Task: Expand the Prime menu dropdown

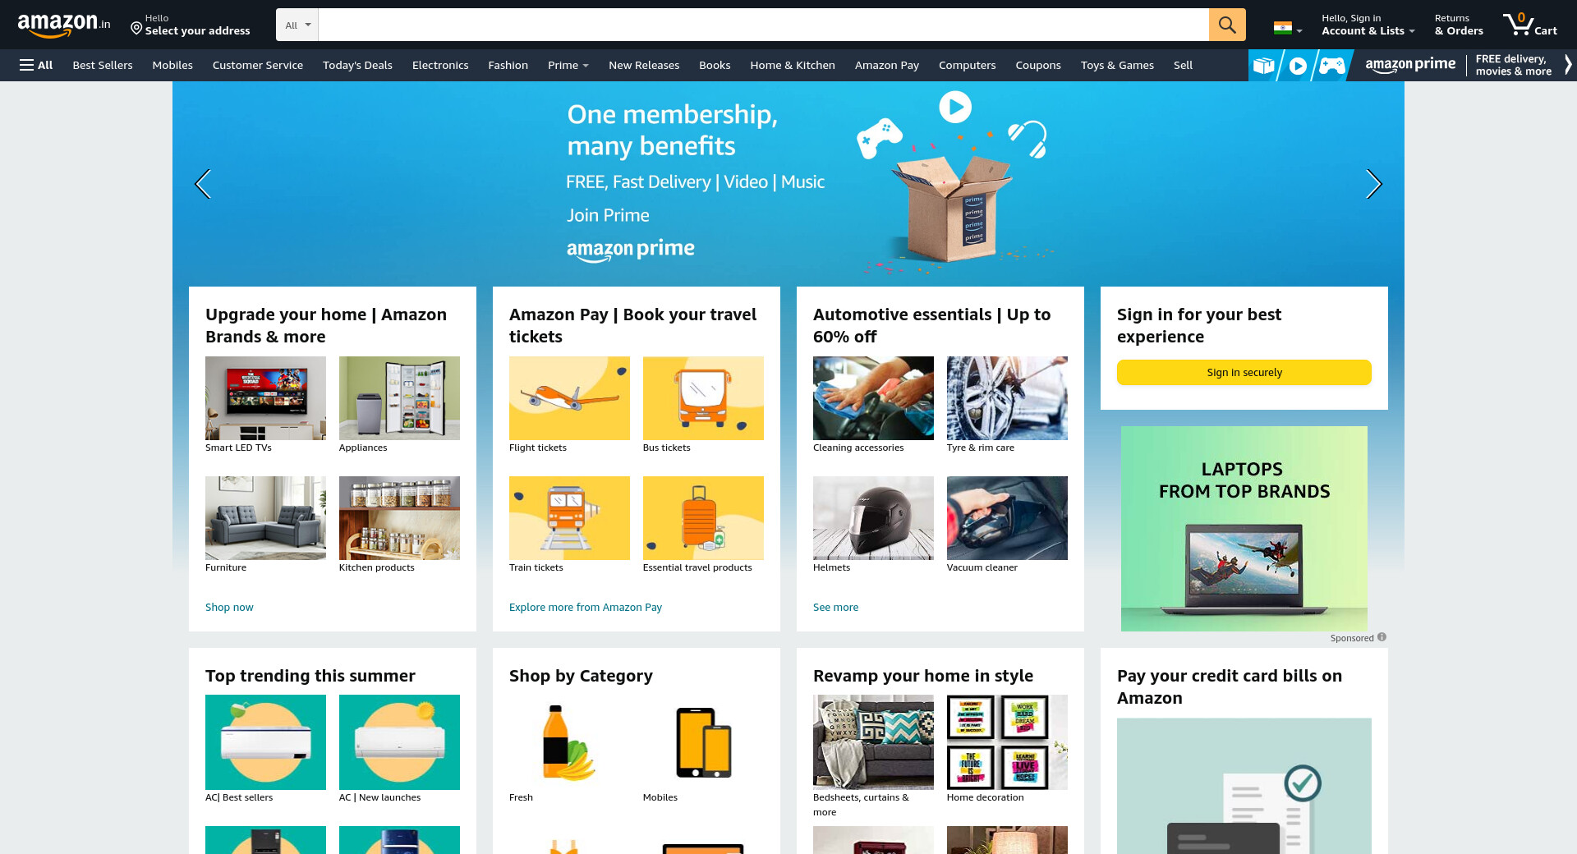Action: pos(568,65)
